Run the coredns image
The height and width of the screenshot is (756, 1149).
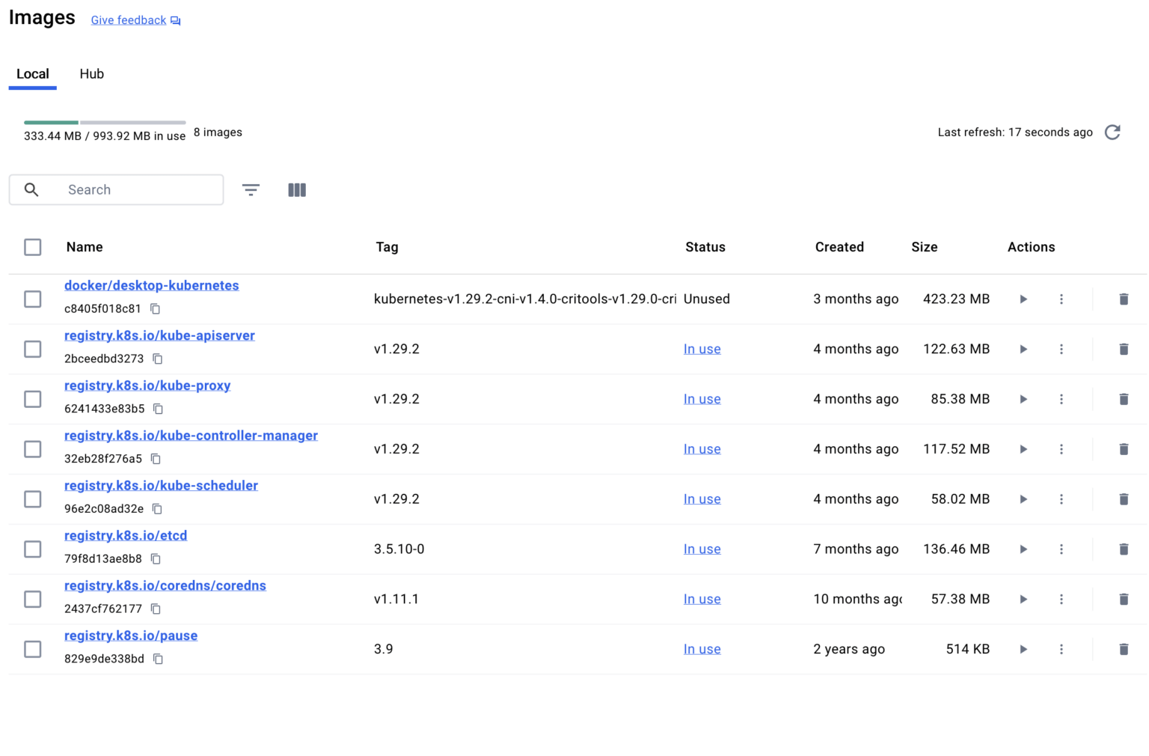pos(1023,599)
